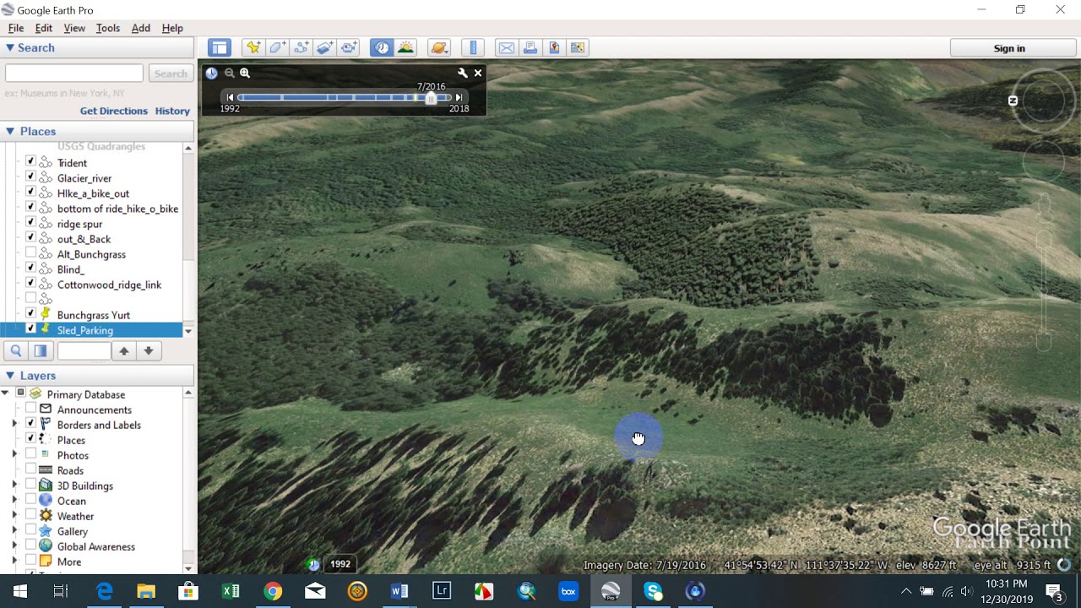Click the Get Directions link
Screen dimensions: 1081x608
click(x=114, y=111)
